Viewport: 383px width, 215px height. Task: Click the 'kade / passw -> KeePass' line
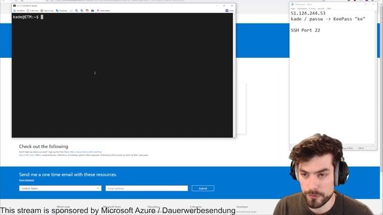point(328,19)
